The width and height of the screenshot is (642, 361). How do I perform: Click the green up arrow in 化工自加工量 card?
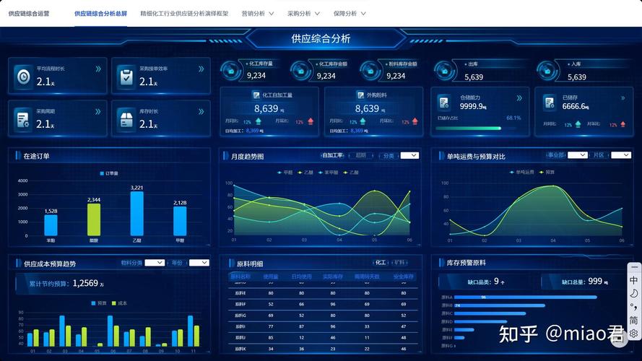(259, 121)
